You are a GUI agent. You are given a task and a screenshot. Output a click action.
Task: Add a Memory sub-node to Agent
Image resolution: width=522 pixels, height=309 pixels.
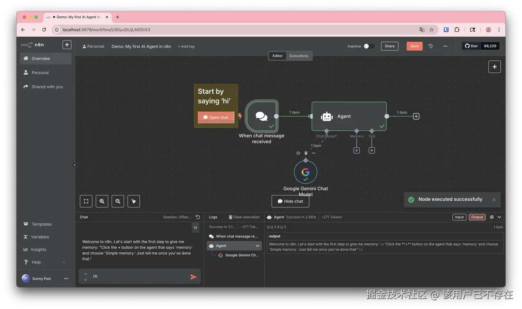coord(356,150)
